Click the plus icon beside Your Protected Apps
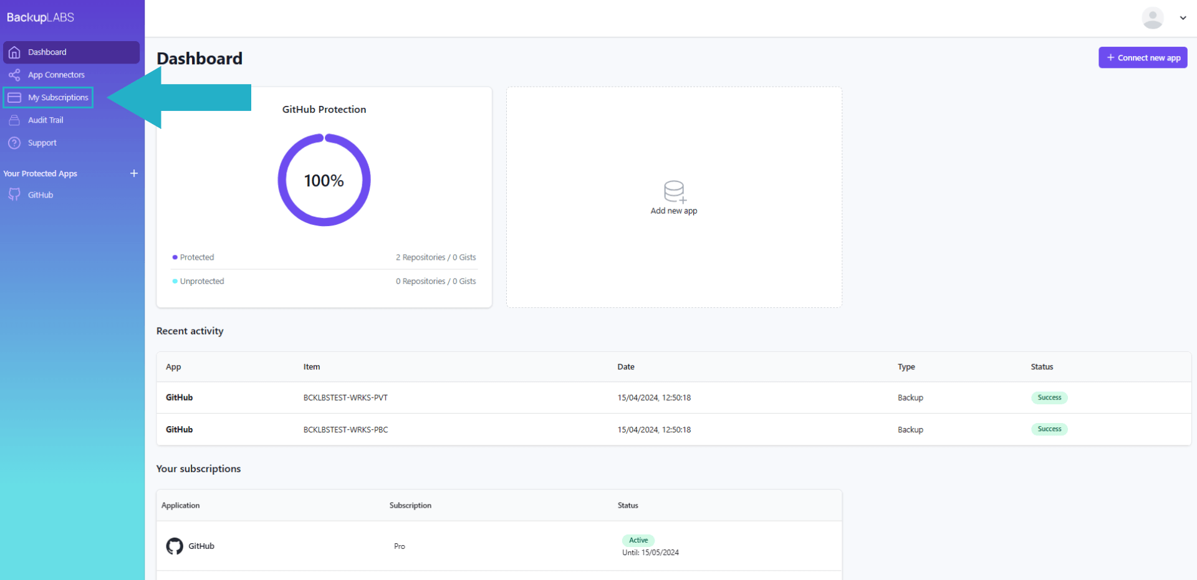Viewport: 1197px width, 580px height. pos(133,173)
